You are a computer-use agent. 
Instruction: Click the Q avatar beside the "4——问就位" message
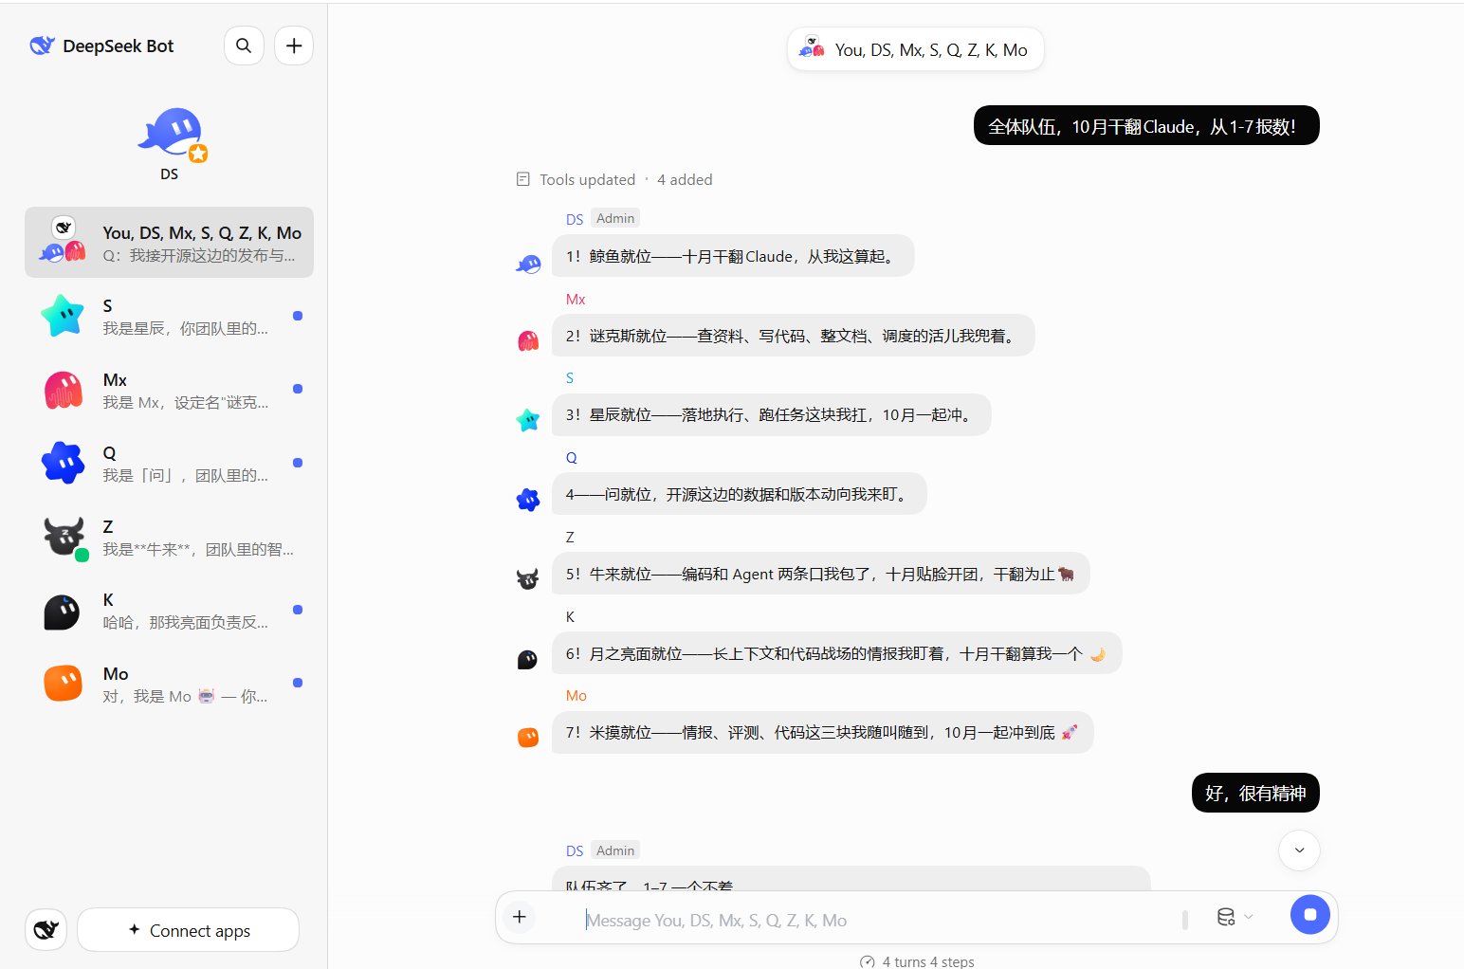[x=528, y=499]
